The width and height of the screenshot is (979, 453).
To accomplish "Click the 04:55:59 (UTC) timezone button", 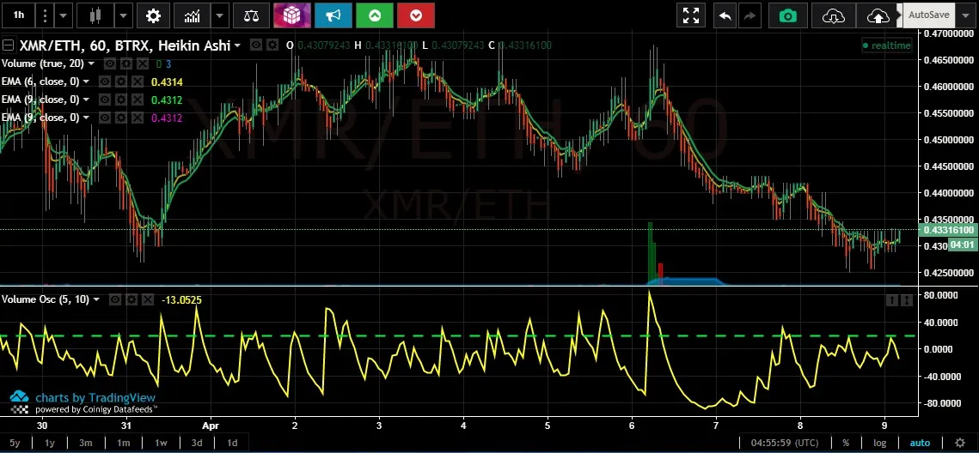I will pos(785,443).
